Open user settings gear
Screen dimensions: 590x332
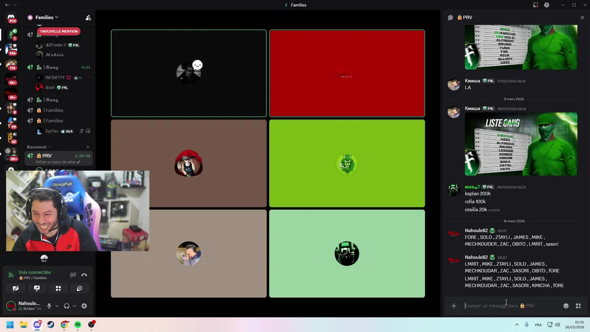point(84,306)
